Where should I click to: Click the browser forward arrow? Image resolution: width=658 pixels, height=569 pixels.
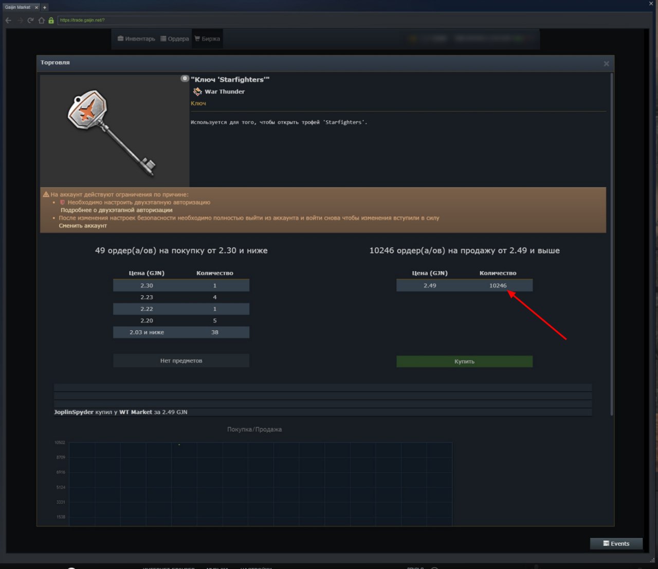pos(20,21)
